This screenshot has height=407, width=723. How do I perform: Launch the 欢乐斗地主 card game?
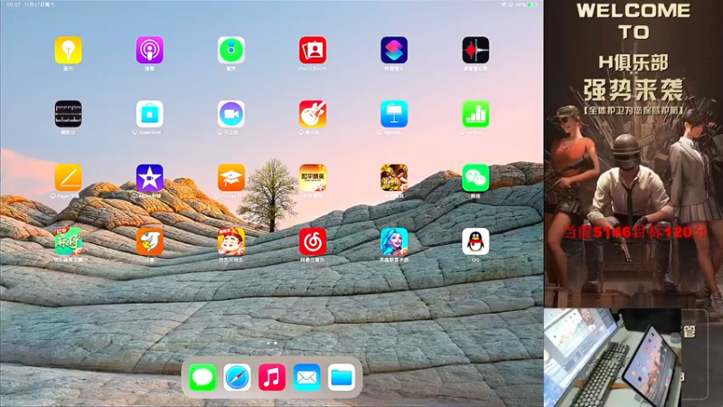click(x=231, y=241)
